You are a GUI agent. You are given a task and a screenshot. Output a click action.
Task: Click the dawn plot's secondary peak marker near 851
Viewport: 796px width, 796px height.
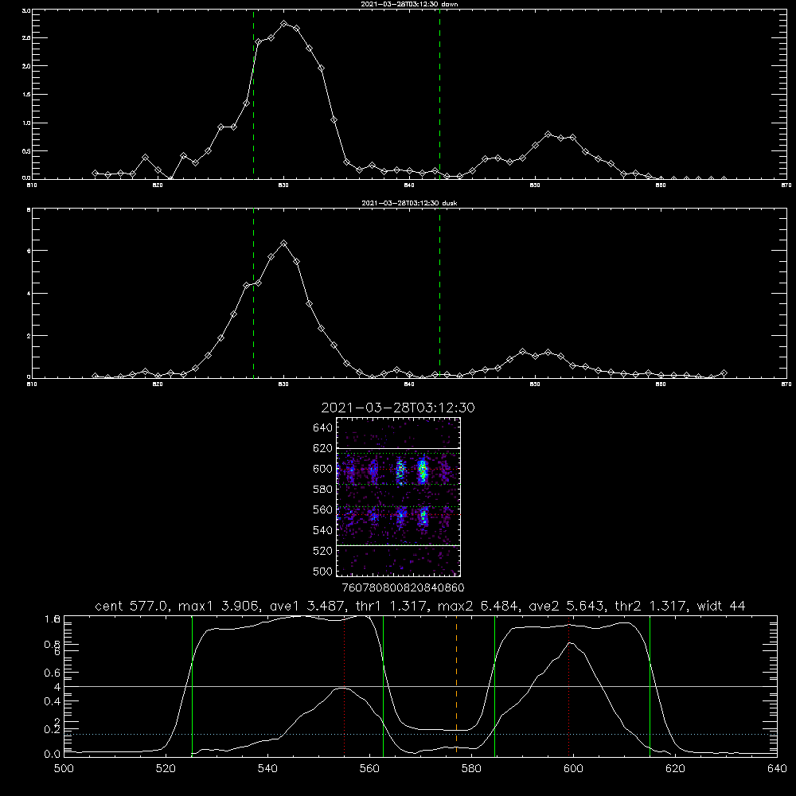pyautogui.click(x=548, y=134)
